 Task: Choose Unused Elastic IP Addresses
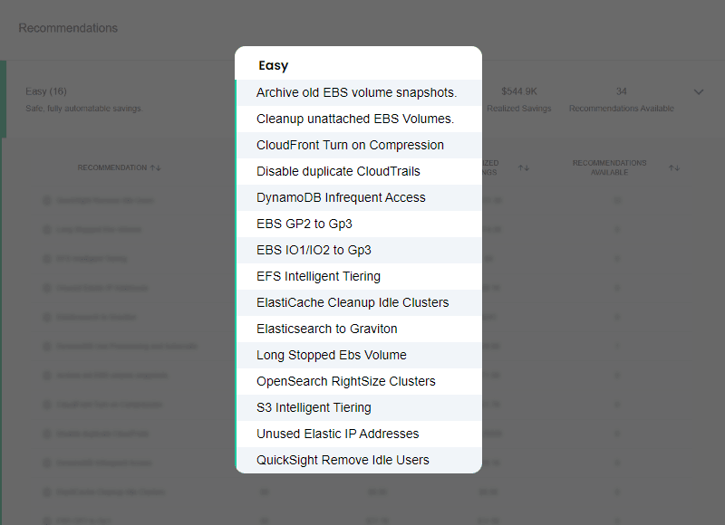(338, 434)
